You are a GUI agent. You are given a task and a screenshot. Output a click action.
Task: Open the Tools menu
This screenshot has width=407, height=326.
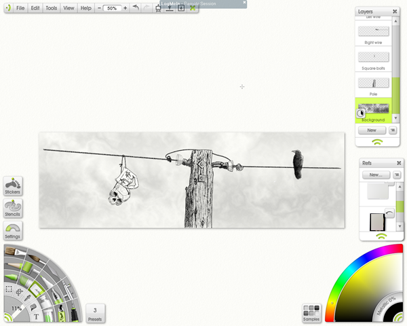pyautogui.click(x=51, y=8)
